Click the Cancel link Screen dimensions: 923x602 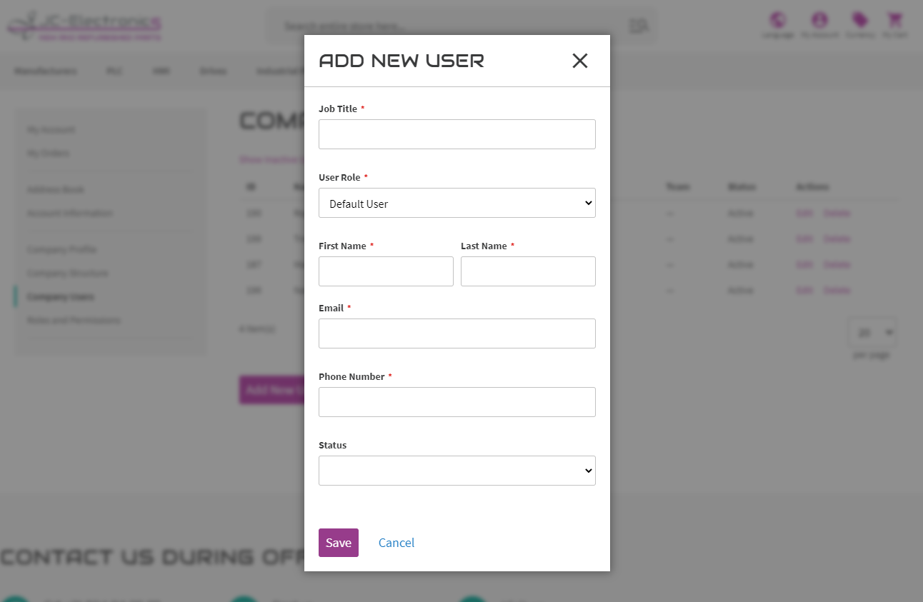click(x=396, y=543)
